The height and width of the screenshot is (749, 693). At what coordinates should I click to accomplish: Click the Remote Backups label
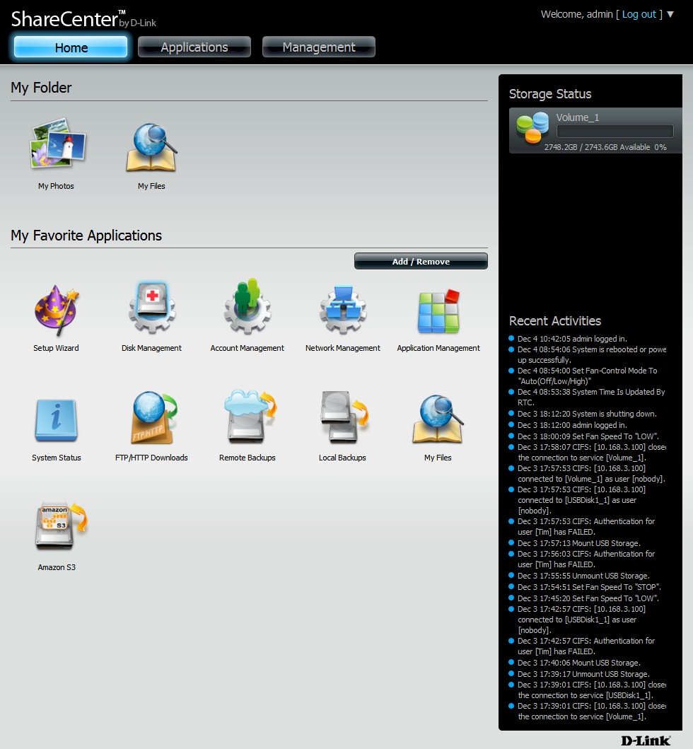[x=248, y=458]
